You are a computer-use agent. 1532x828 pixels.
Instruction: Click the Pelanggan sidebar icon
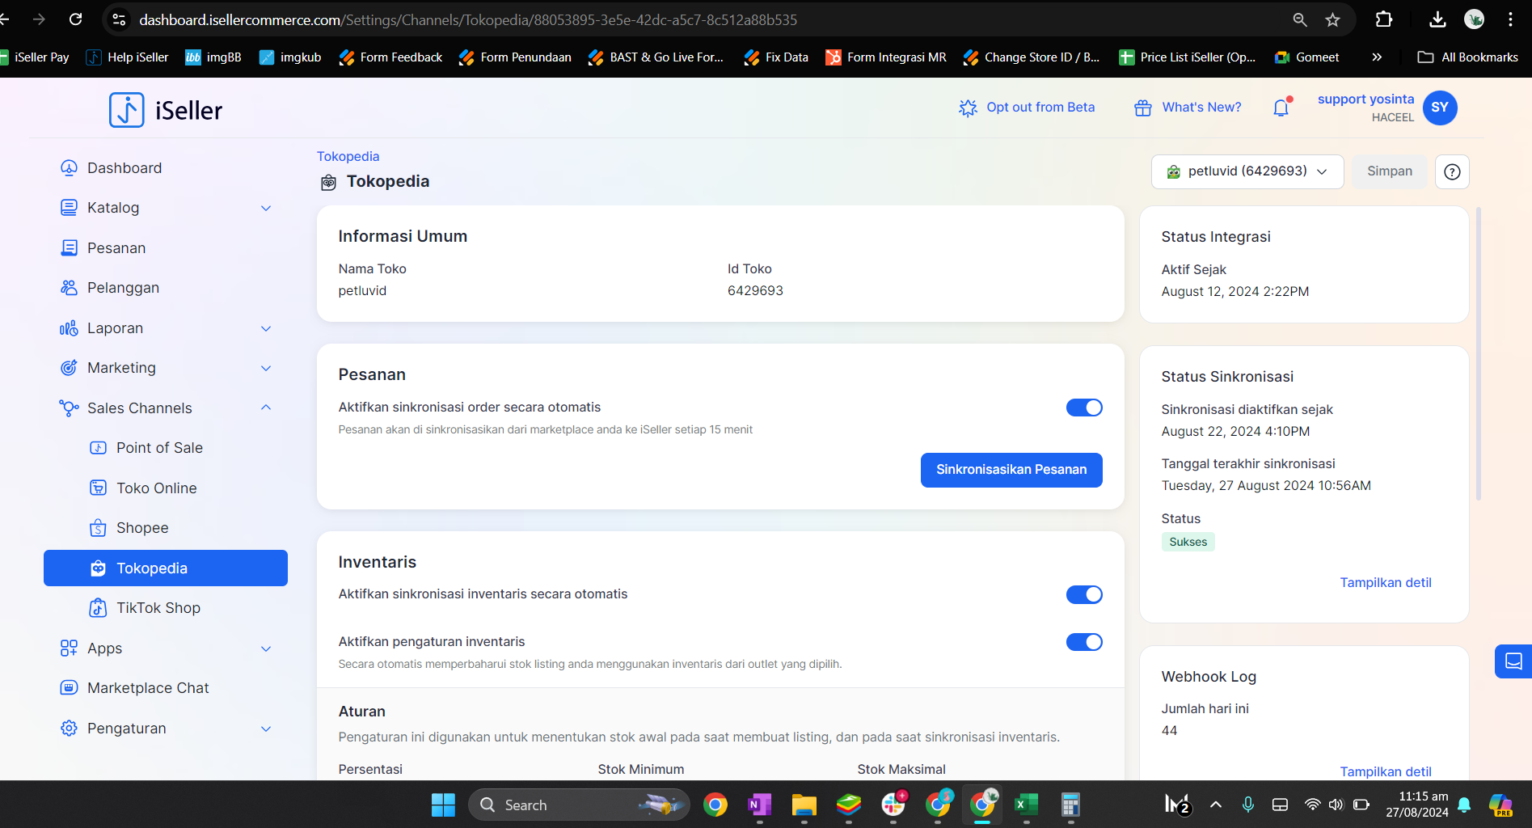69,287
